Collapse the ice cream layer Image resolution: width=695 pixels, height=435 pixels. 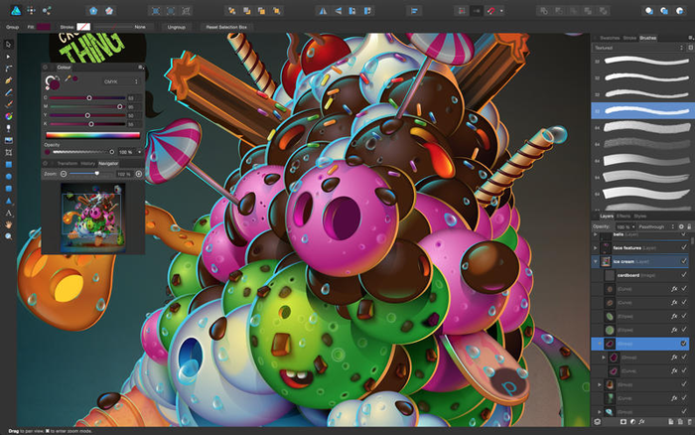pos(596,261)
